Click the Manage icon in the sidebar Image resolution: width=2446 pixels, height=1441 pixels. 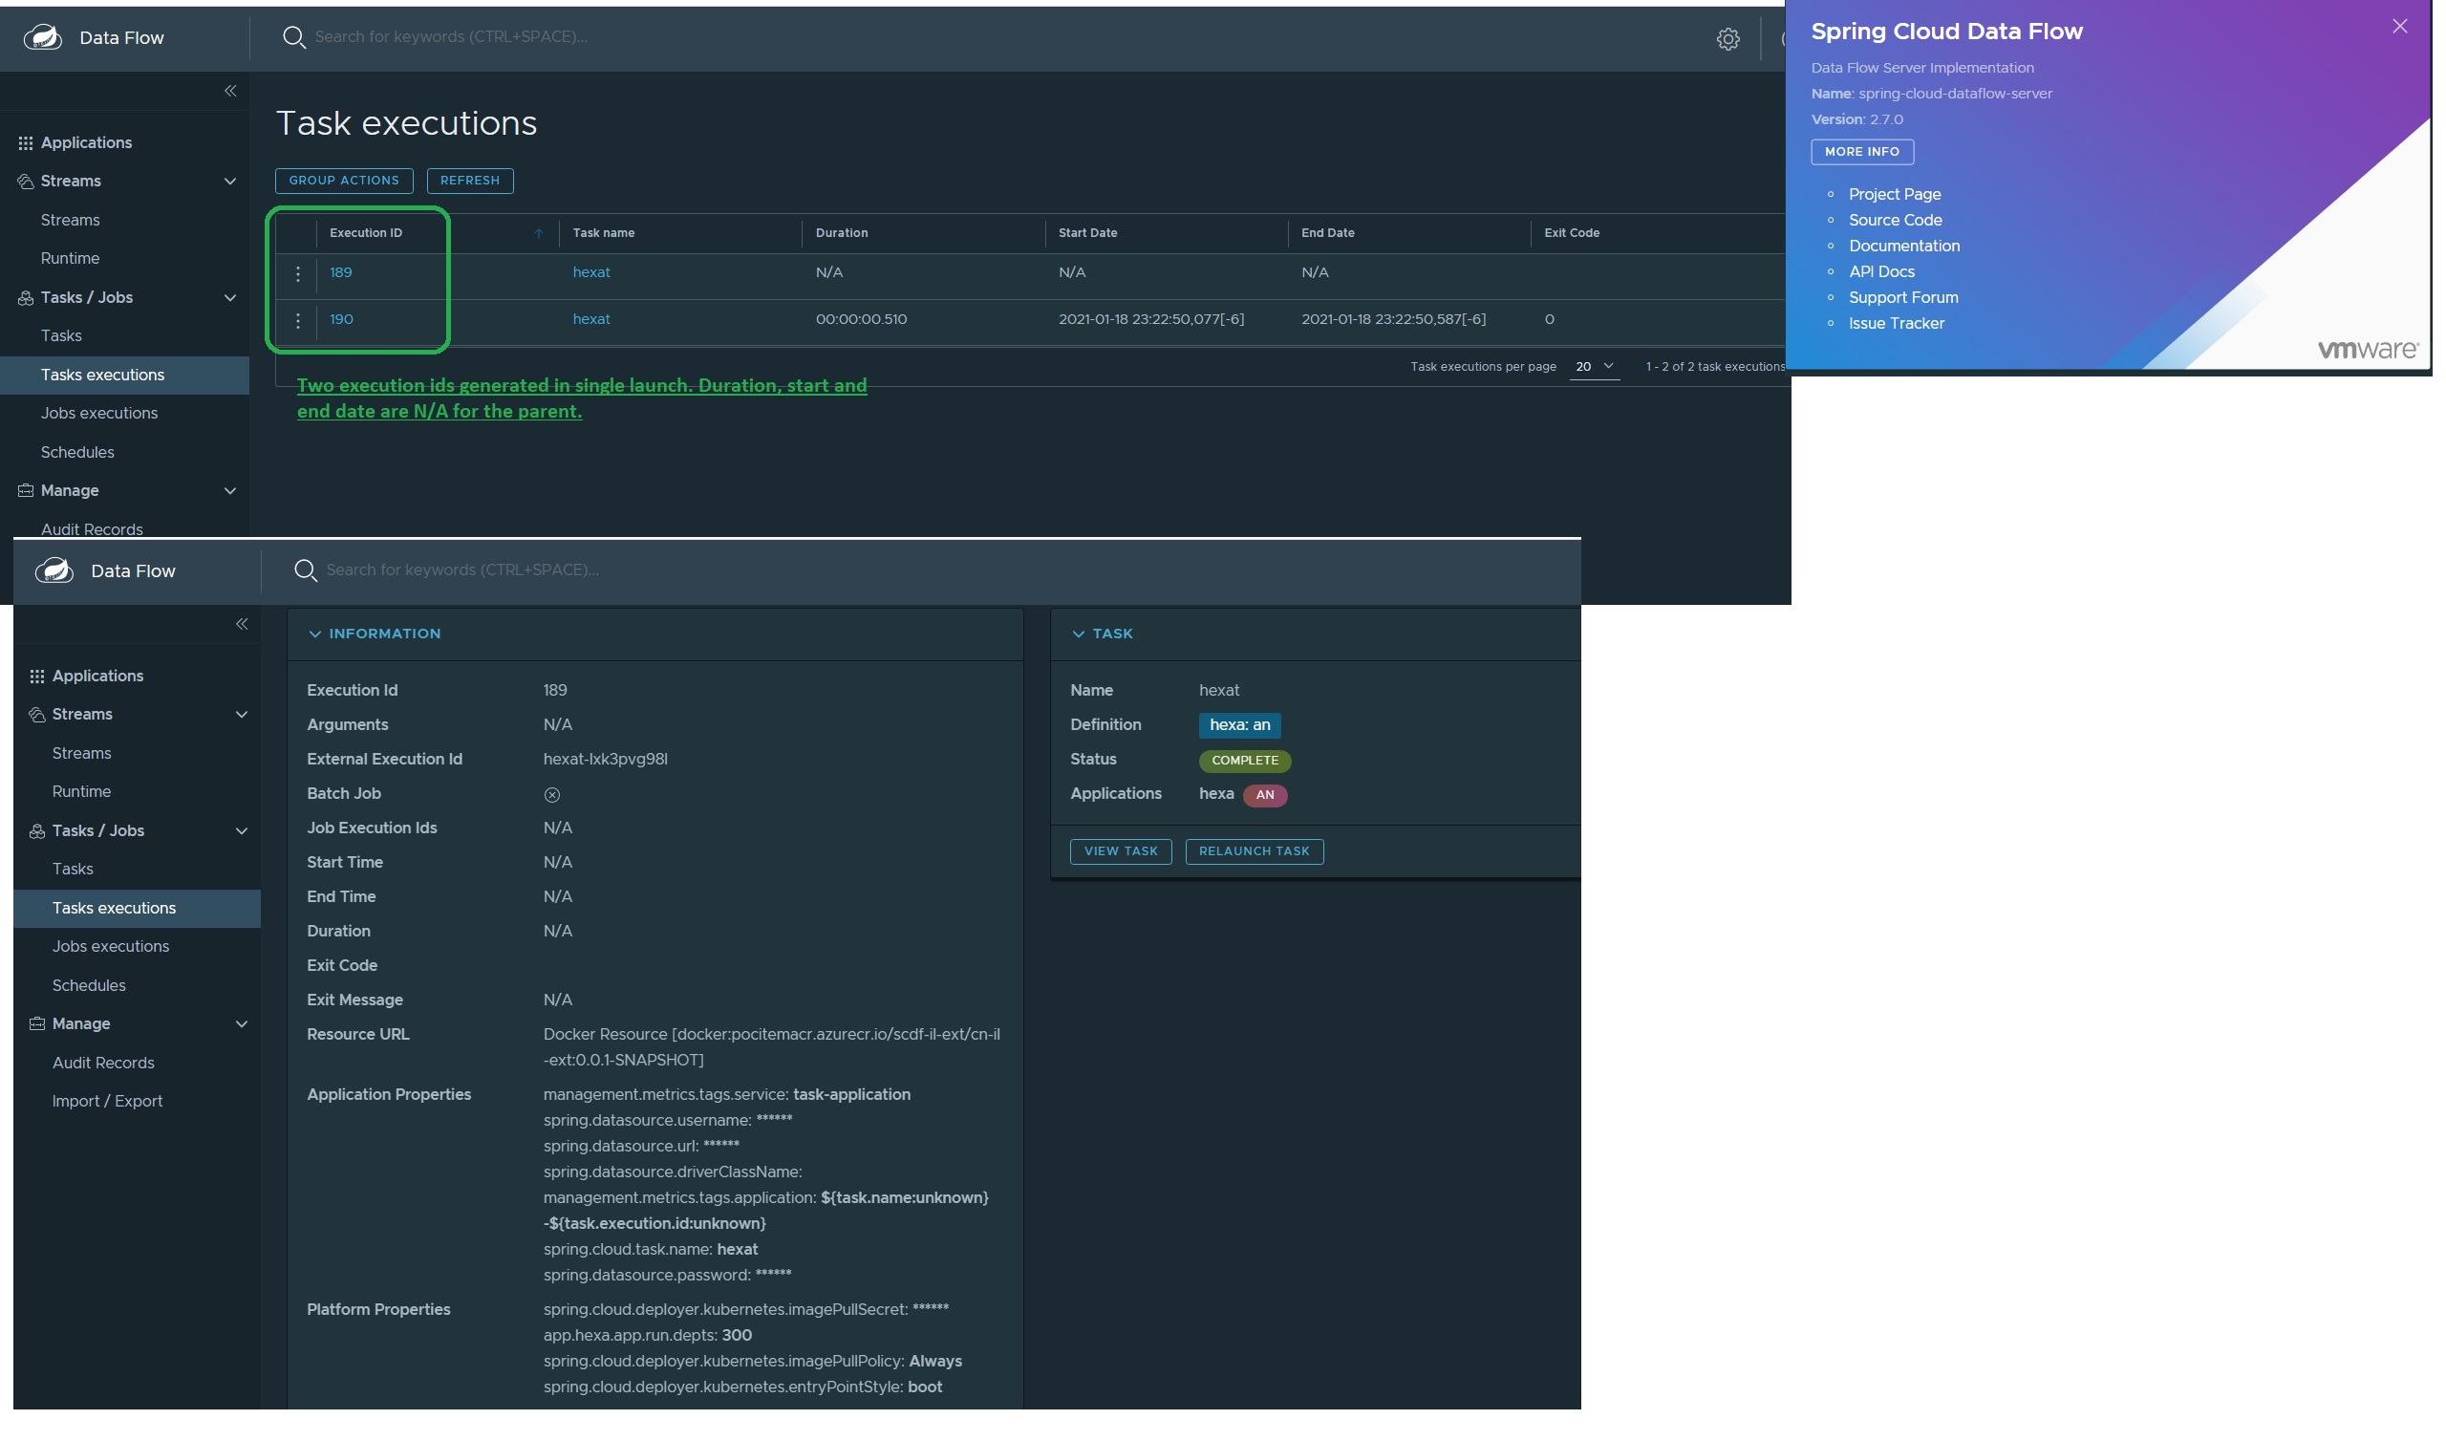25,490
